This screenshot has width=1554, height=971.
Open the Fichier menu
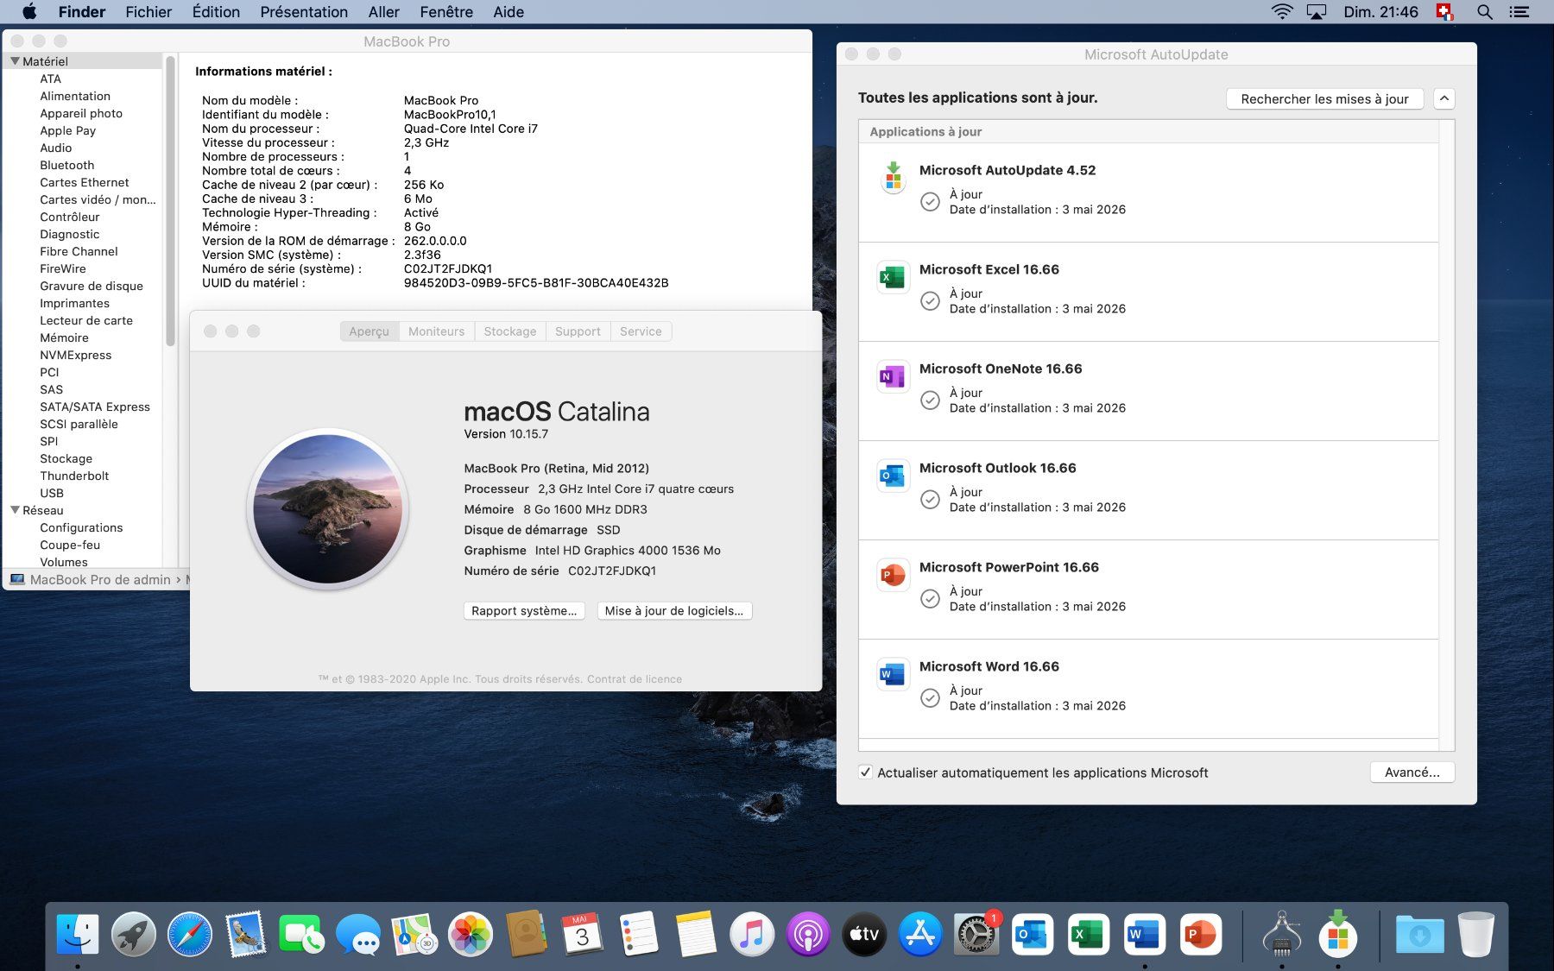[x=148, y=12]
